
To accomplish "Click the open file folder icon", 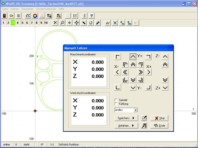I will pos(12,16).
